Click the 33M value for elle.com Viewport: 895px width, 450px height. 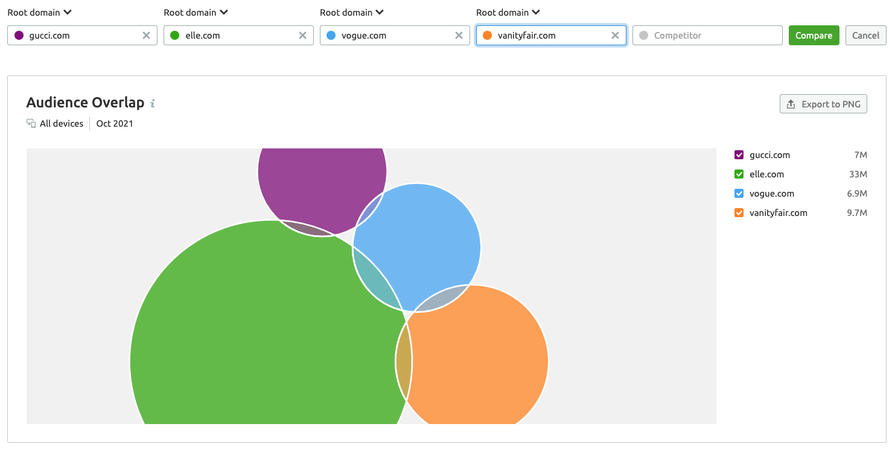[858, 174]
